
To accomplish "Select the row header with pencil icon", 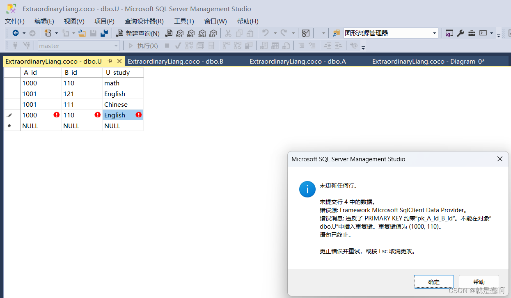I will pos(12,115).
